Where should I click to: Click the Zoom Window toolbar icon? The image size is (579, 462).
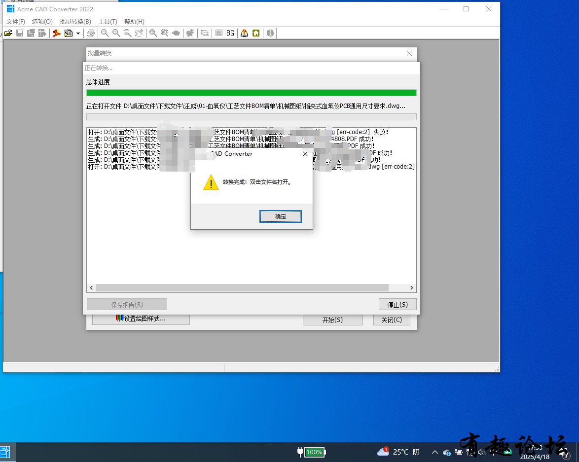tap(127, 33)
